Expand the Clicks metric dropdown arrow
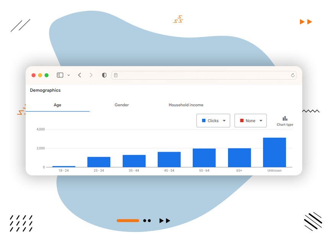329x240 pixels. tap(224, 121)
